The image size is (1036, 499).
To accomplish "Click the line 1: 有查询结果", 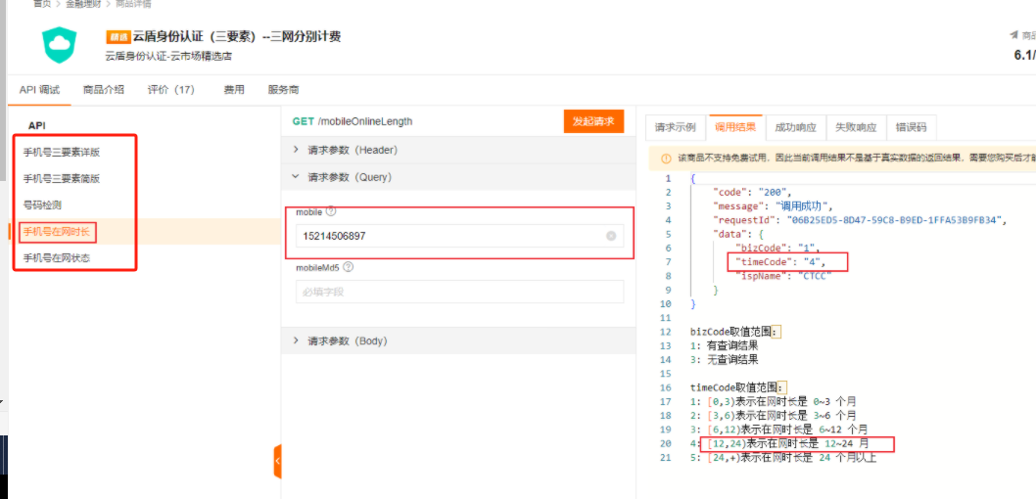I will point(725,345).
